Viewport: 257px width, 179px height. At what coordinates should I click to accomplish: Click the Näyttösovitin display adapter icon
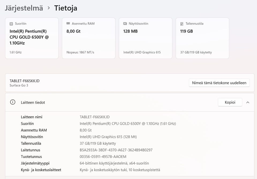coord(125,24)
